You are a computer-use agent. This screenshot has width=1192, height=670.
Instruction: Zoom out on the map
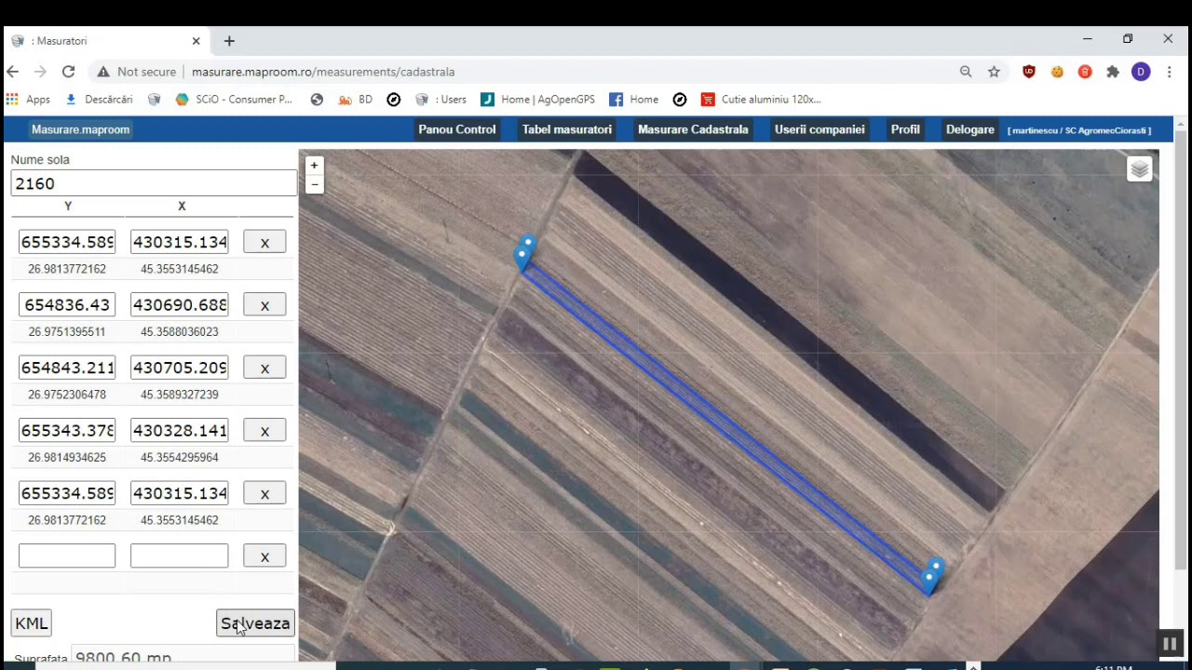(314, 184)
